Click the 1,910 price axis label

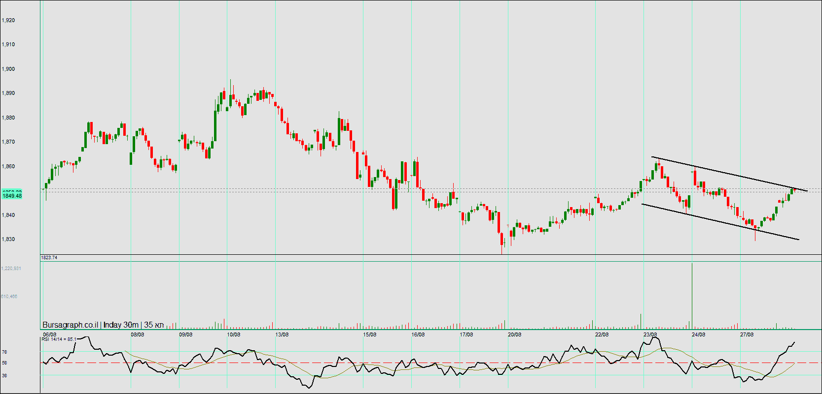click(x=8, y=44)
